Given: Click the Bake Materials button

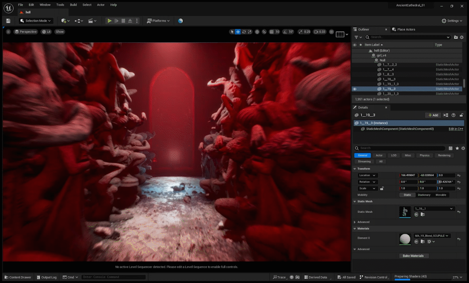Looking at the screenshot, I should point(414,256).
